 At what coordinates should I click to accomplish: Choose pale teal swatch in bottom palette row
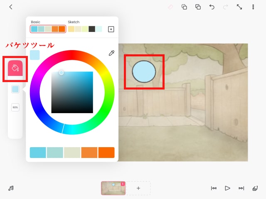point(55,153)
